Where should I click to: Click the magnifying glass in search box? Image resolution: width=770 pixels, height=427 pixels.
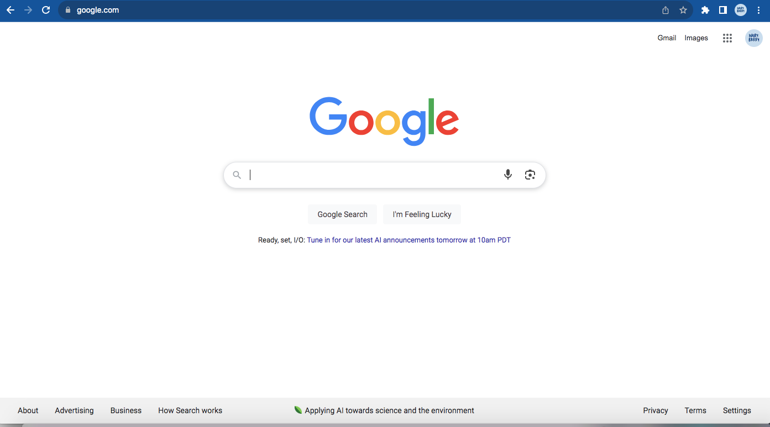pyautogui.click(x=237, y=175)
